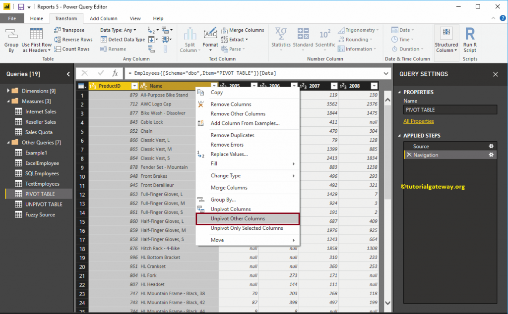Select the Transpose table icon
This screenshot has width=508, height=314.
click(57, 30)
